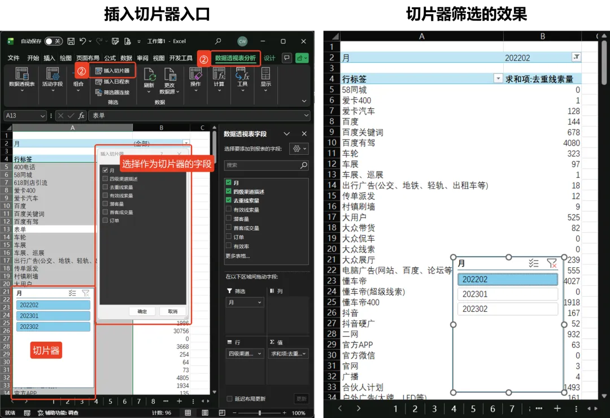Switch to Page Layout view icon

(205, 412)
